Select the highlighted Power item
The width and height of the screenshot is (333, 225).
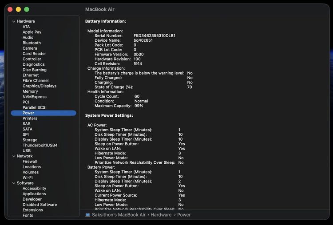pyautogui.click(x=28, y=113)
